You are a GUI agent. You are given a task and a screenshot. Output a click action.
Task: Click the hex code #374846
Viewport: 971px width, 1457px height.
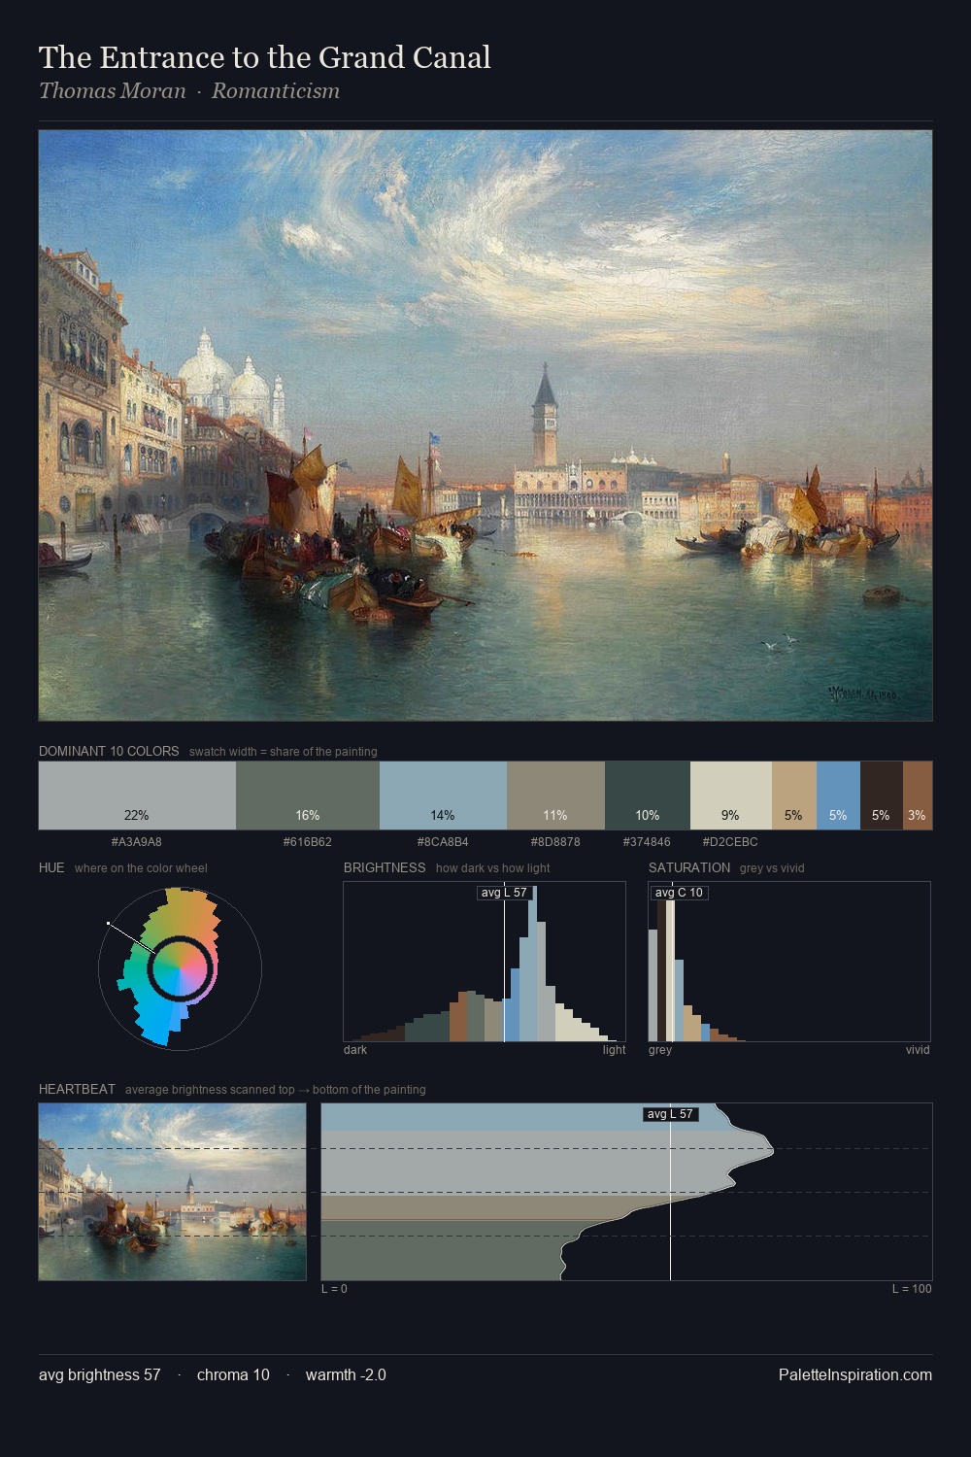648,842
